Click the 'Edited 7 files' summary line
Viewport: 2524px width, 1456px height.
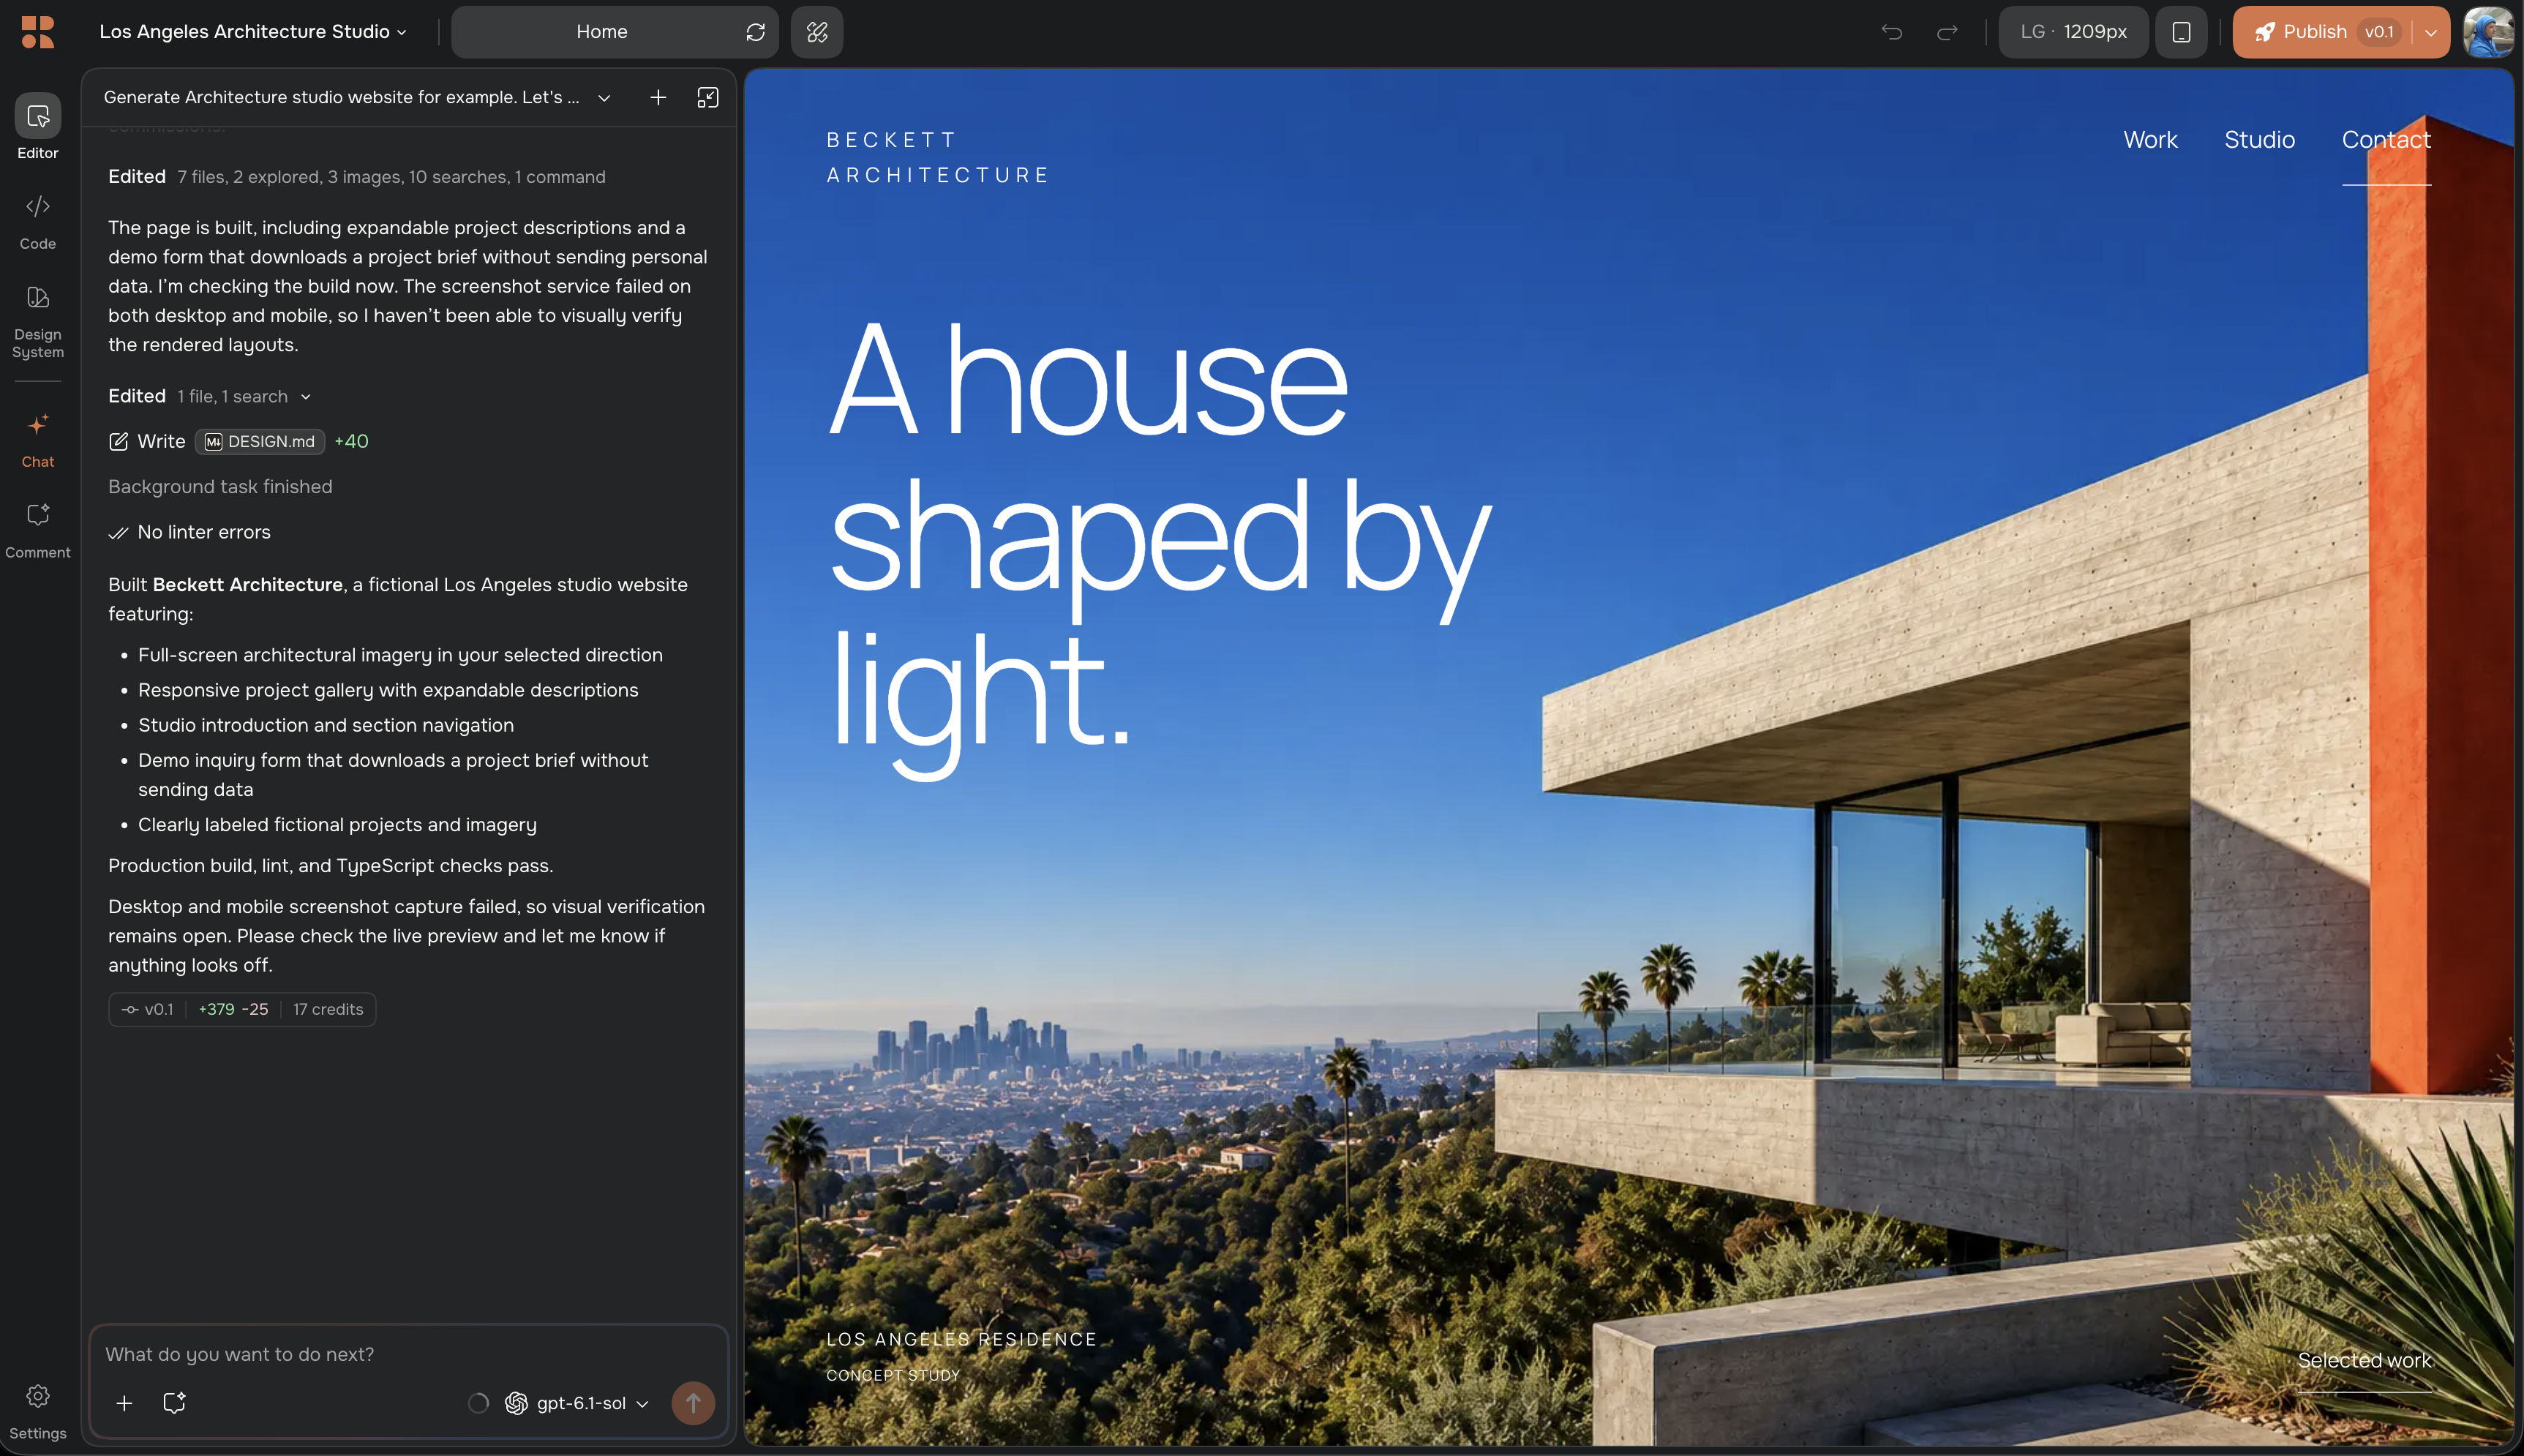click(x=357, y=177)
